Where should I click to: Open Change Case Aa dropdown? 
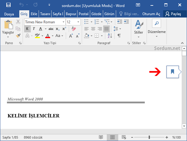[x=59, y=36]
